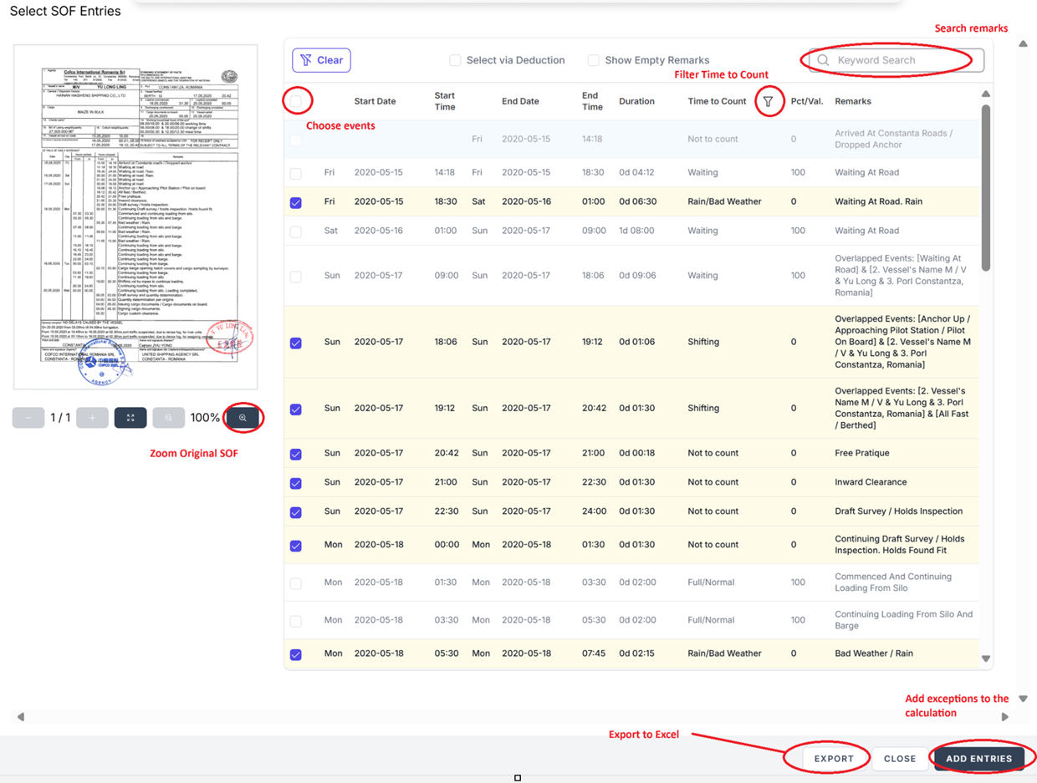Uncheck the Holds Found Fit row
The width and height of the screenshot is (1037, 783).
(295, 546)
